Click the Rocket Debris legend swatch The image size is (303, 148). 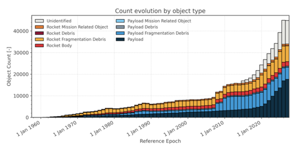point(39,33)
